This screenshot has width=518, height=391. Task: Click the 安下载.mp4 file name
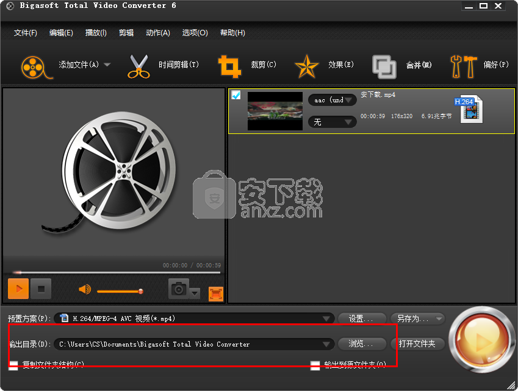pyautogui.click(x=378, y=95)
